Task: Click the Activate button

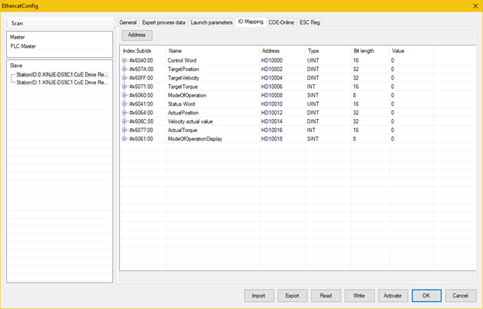Action: (x=392, y=295)
